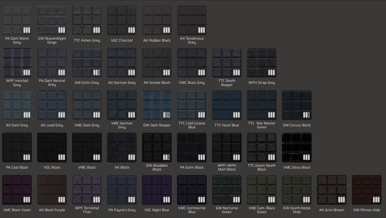Click the opacity bars icon on PA Payne's Grey
Image resolution: width=386 pixels, height=218 pixels.
pos(131,199)
